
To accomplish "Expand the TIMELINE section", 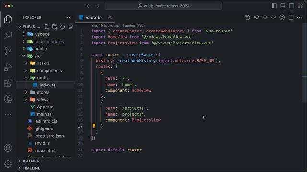I will 46,168.
